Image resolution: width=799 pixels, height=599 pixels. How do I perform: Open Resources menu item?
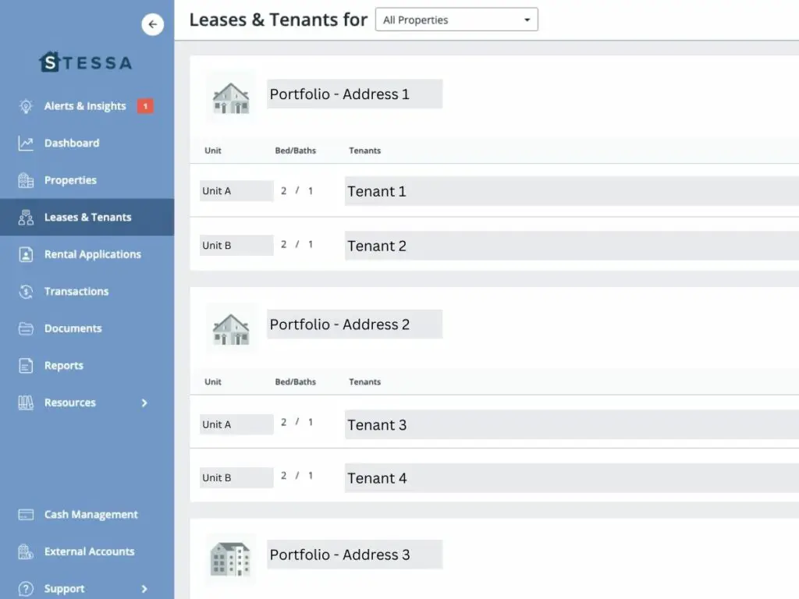coord(69,403)
